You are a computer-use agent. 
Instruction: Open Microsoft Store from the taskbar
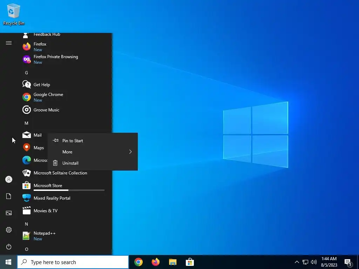click(190, 262)
